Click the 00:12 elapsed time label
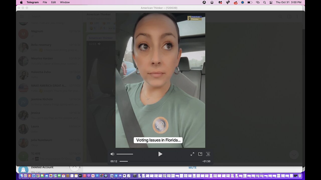 (114, 161)
